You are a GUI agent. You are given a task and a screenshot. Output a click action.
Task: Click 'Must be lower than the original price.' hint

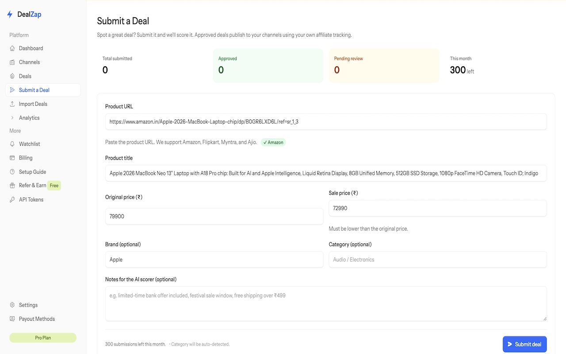pos(368,229)
